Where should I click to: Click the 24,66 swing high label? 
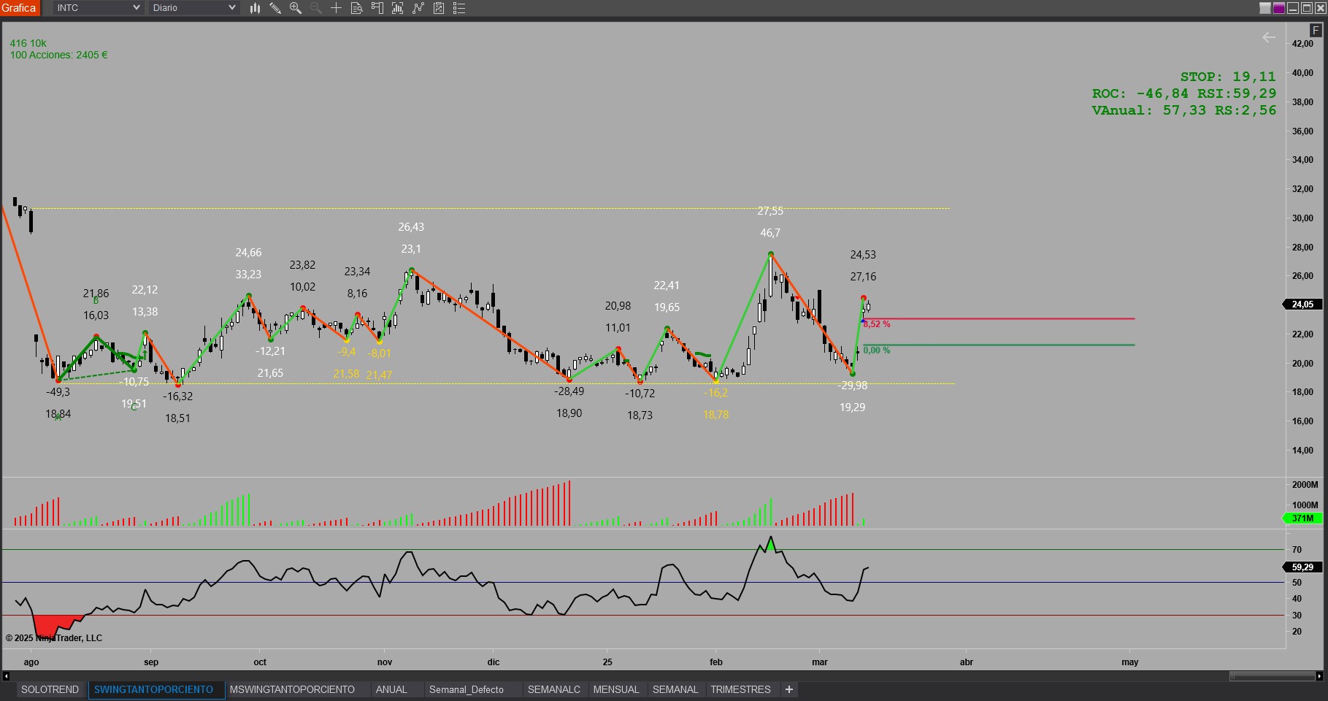pos(248,253)
